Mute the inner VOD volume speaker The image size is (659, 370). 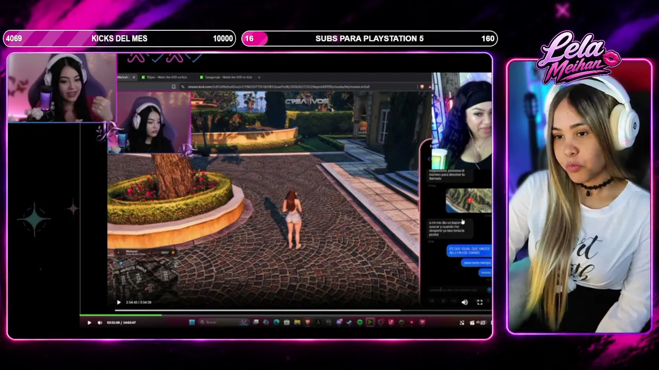464,302
